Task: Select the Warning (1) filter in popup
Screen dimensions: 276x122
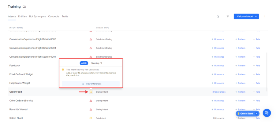Action: pyautogui.click(x=97, y=63)
